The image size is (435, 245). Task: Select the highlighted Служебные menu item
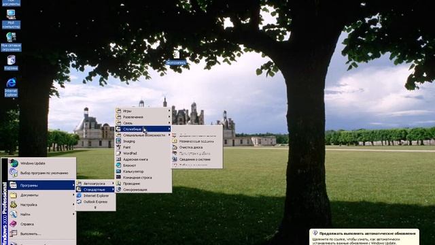(x=143, y=129)
